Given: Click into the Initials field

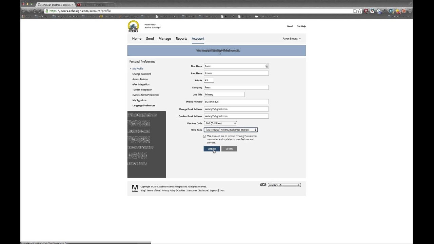Looking at the screenshot, I should pos(209,80).
